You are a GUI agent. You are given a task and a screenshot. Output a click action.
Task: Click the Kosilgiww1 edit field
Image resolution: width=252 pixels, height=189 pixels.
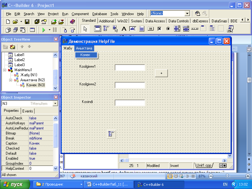(130, 67)
